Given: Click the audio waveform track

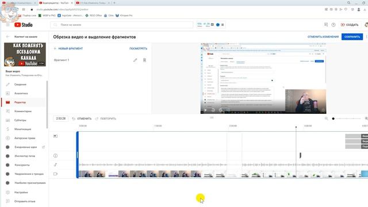Looking at the screenshot, I should point(223,165).
